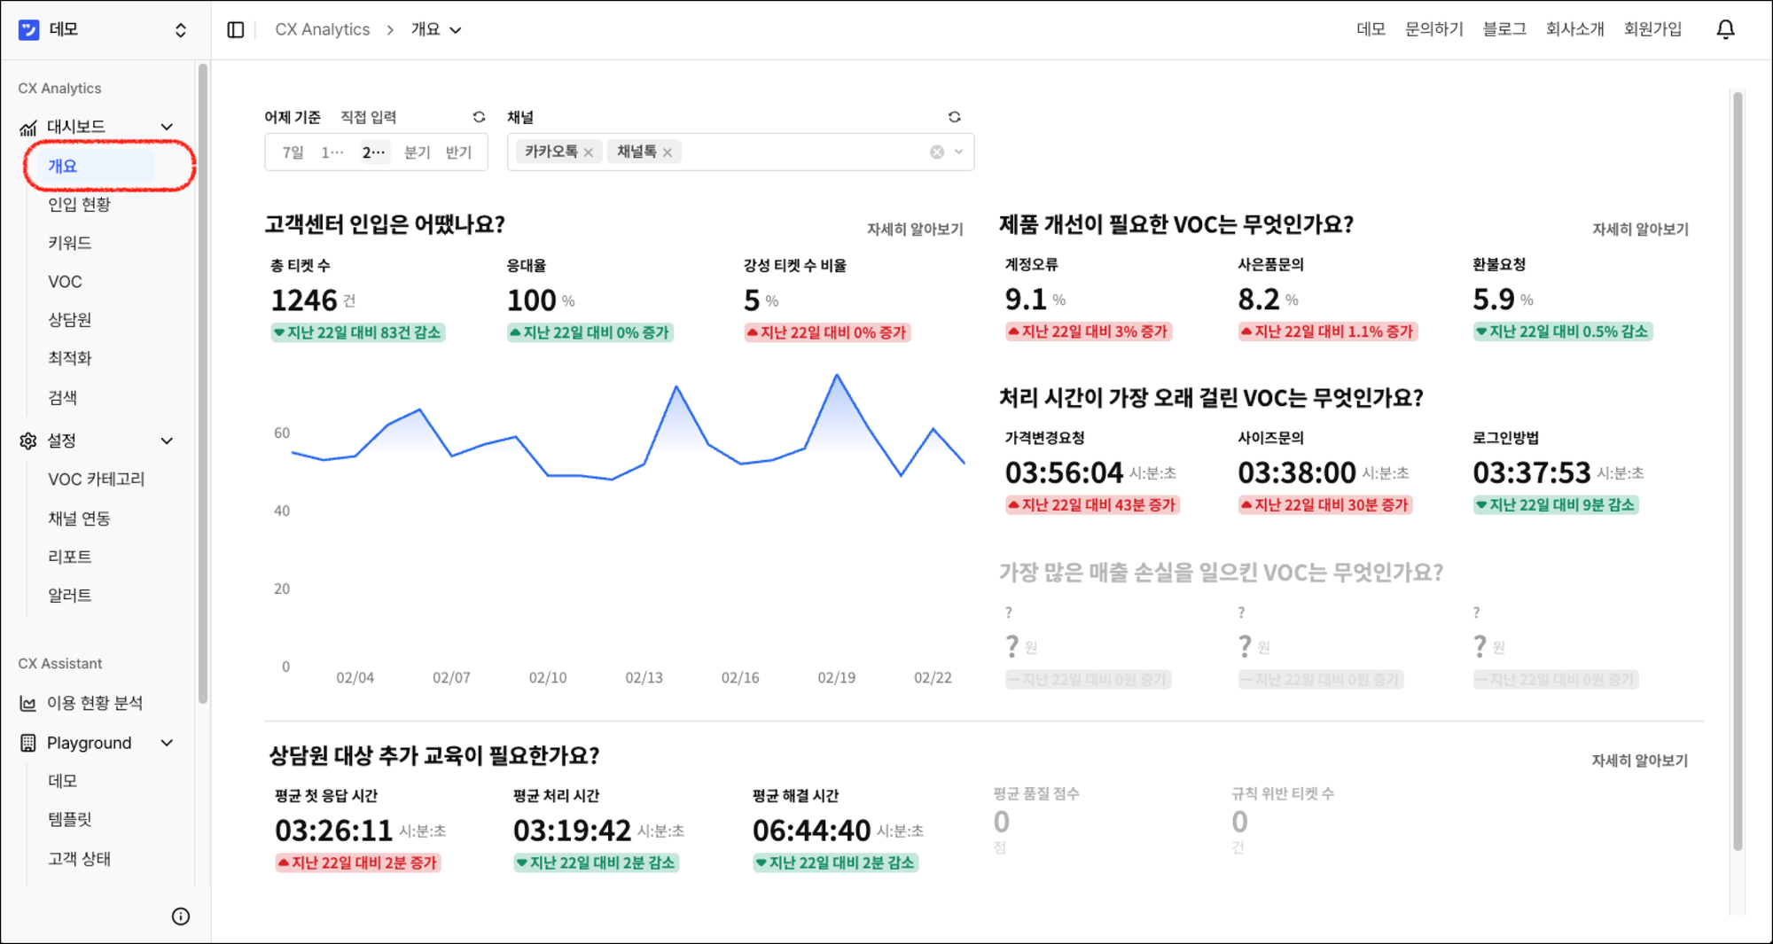Collapse the sidebar using the panel icon
Screen dimensions: 1773x944
point(236,29)
